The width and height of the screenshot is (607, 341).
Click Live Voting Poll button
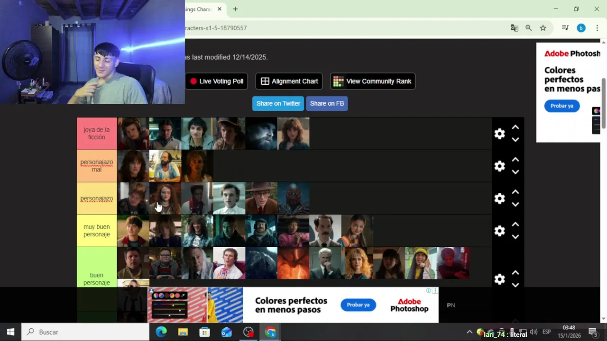(x=216, y=81)
